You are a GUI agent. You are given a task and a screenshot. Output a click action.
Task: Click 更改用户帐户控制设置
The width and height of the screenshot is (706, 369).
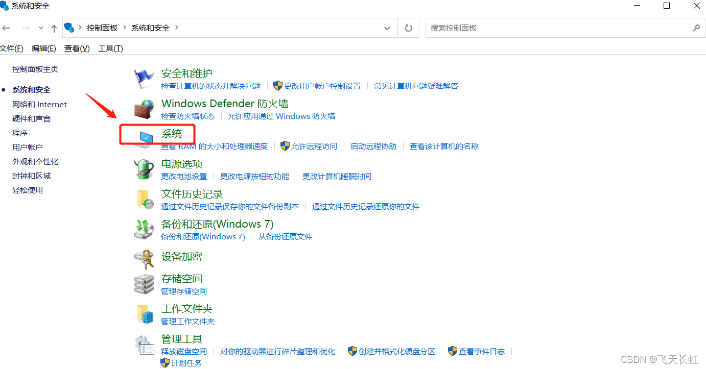click(322, 86)
